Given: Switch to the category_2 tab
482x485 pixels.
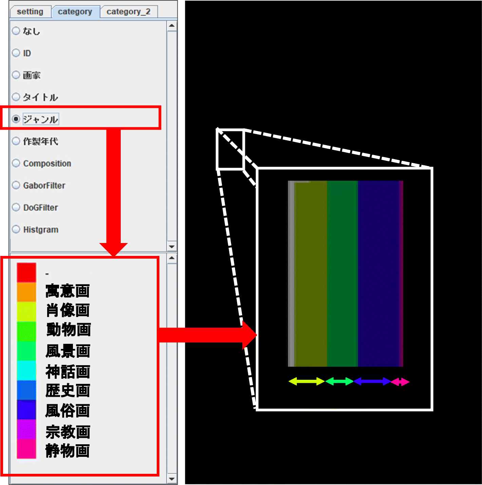Looking at the screenshot, I should coord(129,12).
